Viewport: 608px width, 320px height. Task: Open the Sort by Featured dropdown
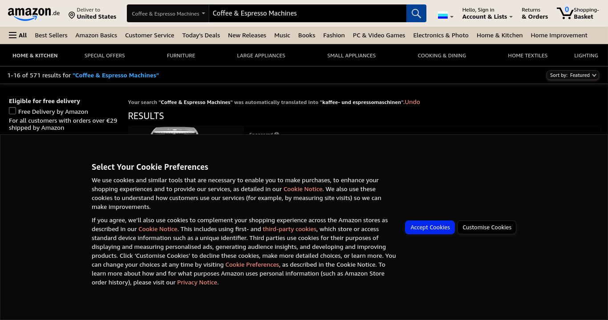(x=572, y=75)
